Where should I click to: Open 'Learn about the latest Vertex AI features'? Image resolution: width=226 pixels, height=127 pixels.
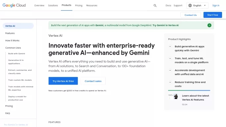point(196,98)
